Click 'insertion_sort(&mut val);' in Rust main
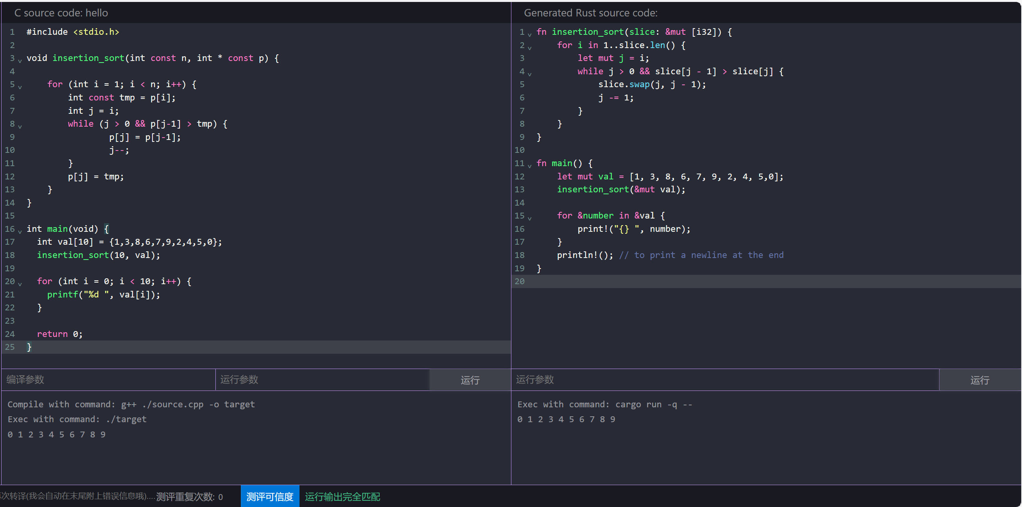1022x507 pixels. coord(621,190)
